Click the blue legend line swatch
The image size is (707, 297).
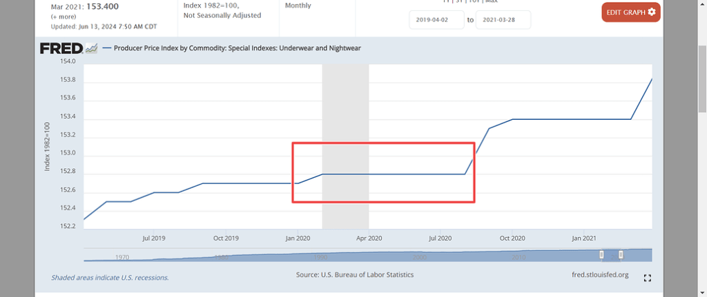107,48
